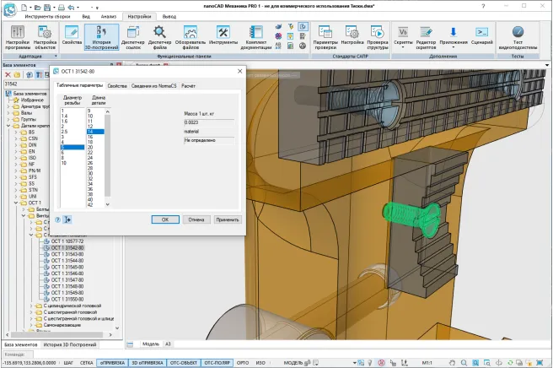Image resolution: width=553 pixels, height=368 pixels.
Task: Switch to the Свойства tab in dialog
Action: coord(117,86)
